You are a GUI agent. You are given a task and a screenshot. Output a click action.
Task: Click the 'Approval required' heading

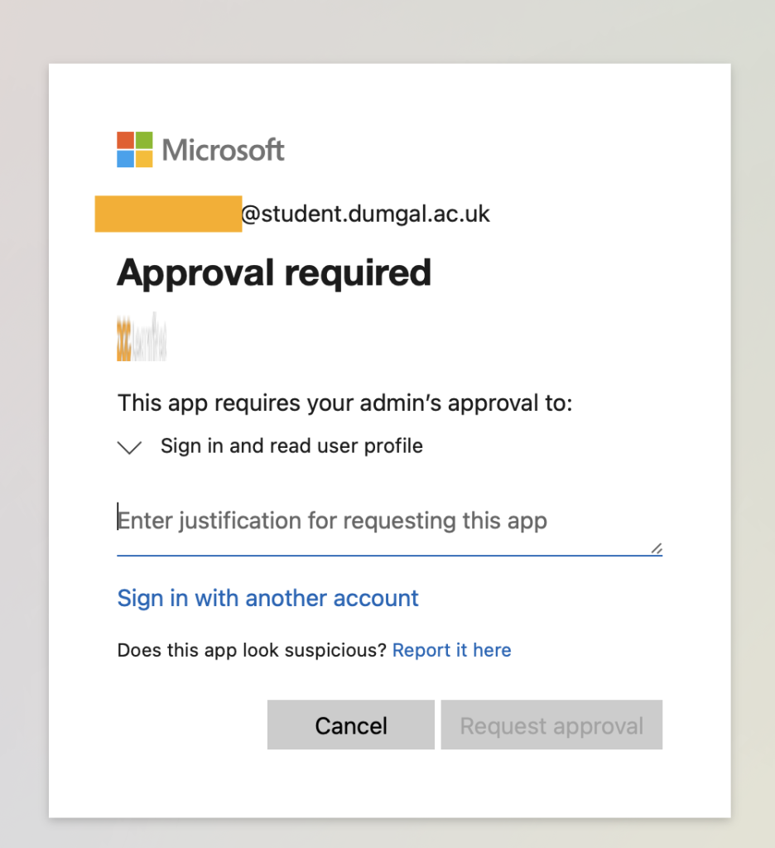tap(274, 272)
